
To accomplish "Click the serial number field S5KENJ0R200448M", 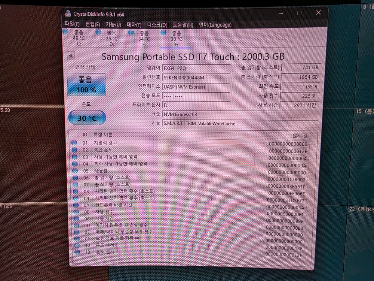I will tap(196, 78).
